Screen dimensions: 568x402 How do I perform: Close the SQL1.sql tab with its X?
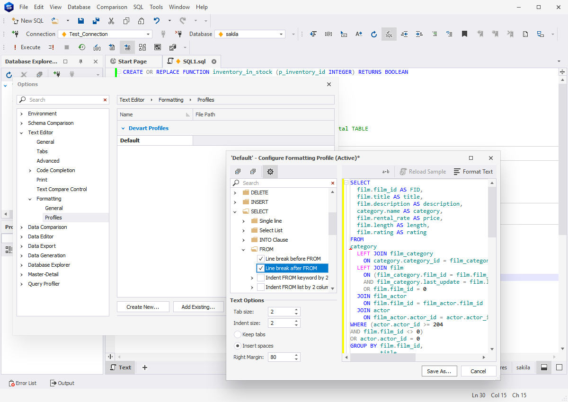point(214,61)
